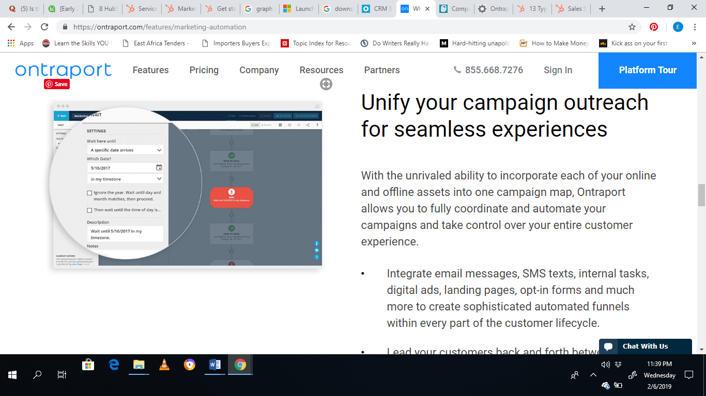706x396 pixels.
Task: Click the campaign wait settings screenshot
Action: point(187,185)
